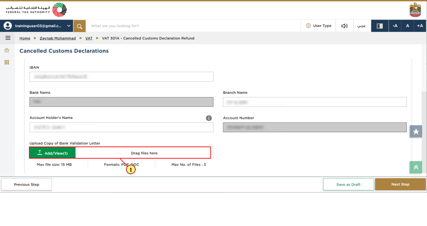Click the search magnifier icon
The width and height of the screenshot is (427, 226).
pyautogui.click(x=79, y=26)
